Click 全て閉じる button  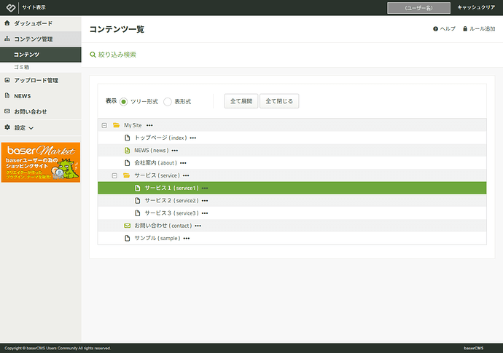coord(279,101)
